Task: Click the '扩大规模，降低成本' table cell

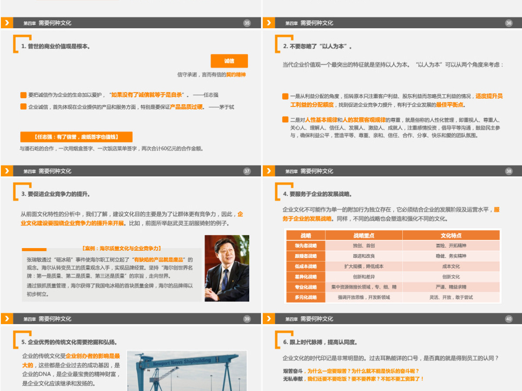Action: 364,266
